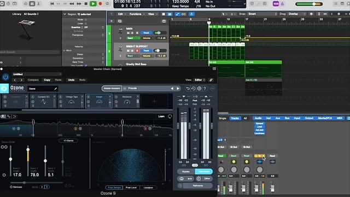Open Ozone settings gear
350x197 pixels.
199,89
